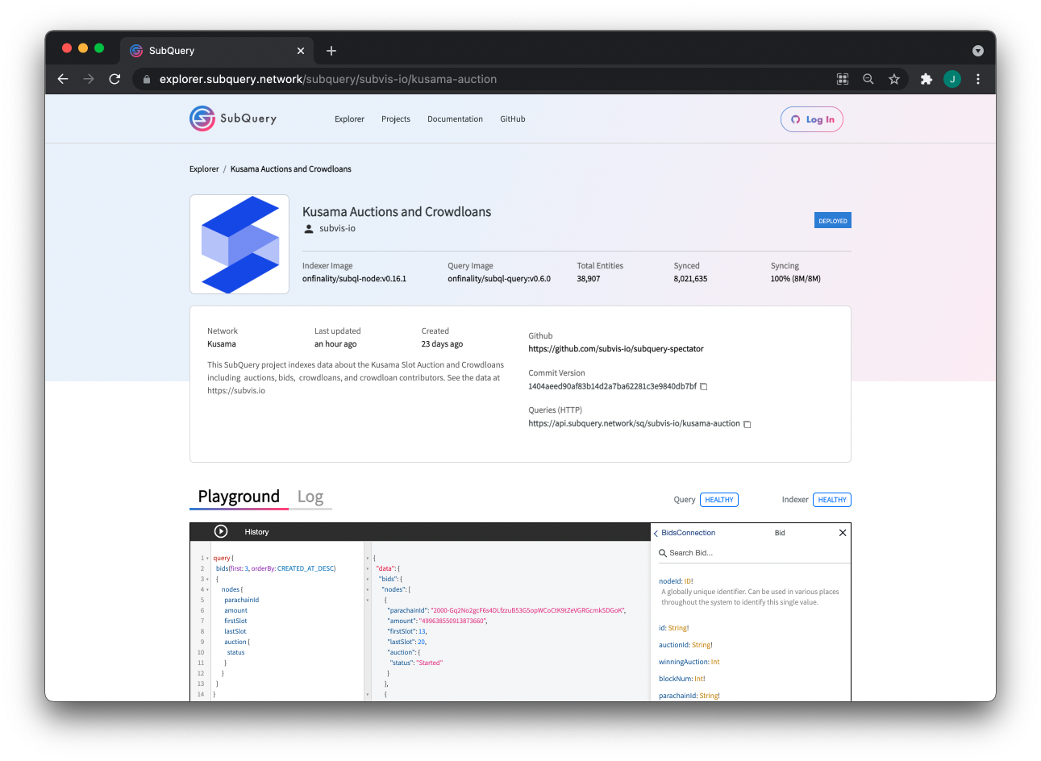Click the Kusama project logo thumbnail
The width and height of the screenshot is (1041, 761).
pyautogui.click(x=239, y=244)
